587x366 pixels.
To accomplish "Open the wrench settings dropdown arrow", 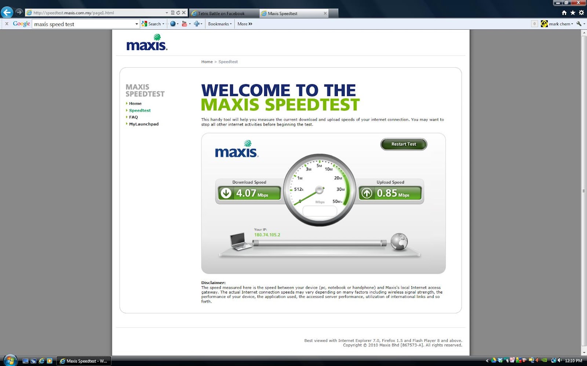I will (584, 24).
